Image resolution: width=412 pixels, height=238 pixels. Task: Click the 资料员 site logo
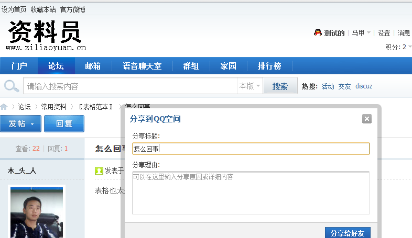pos(46,36)
